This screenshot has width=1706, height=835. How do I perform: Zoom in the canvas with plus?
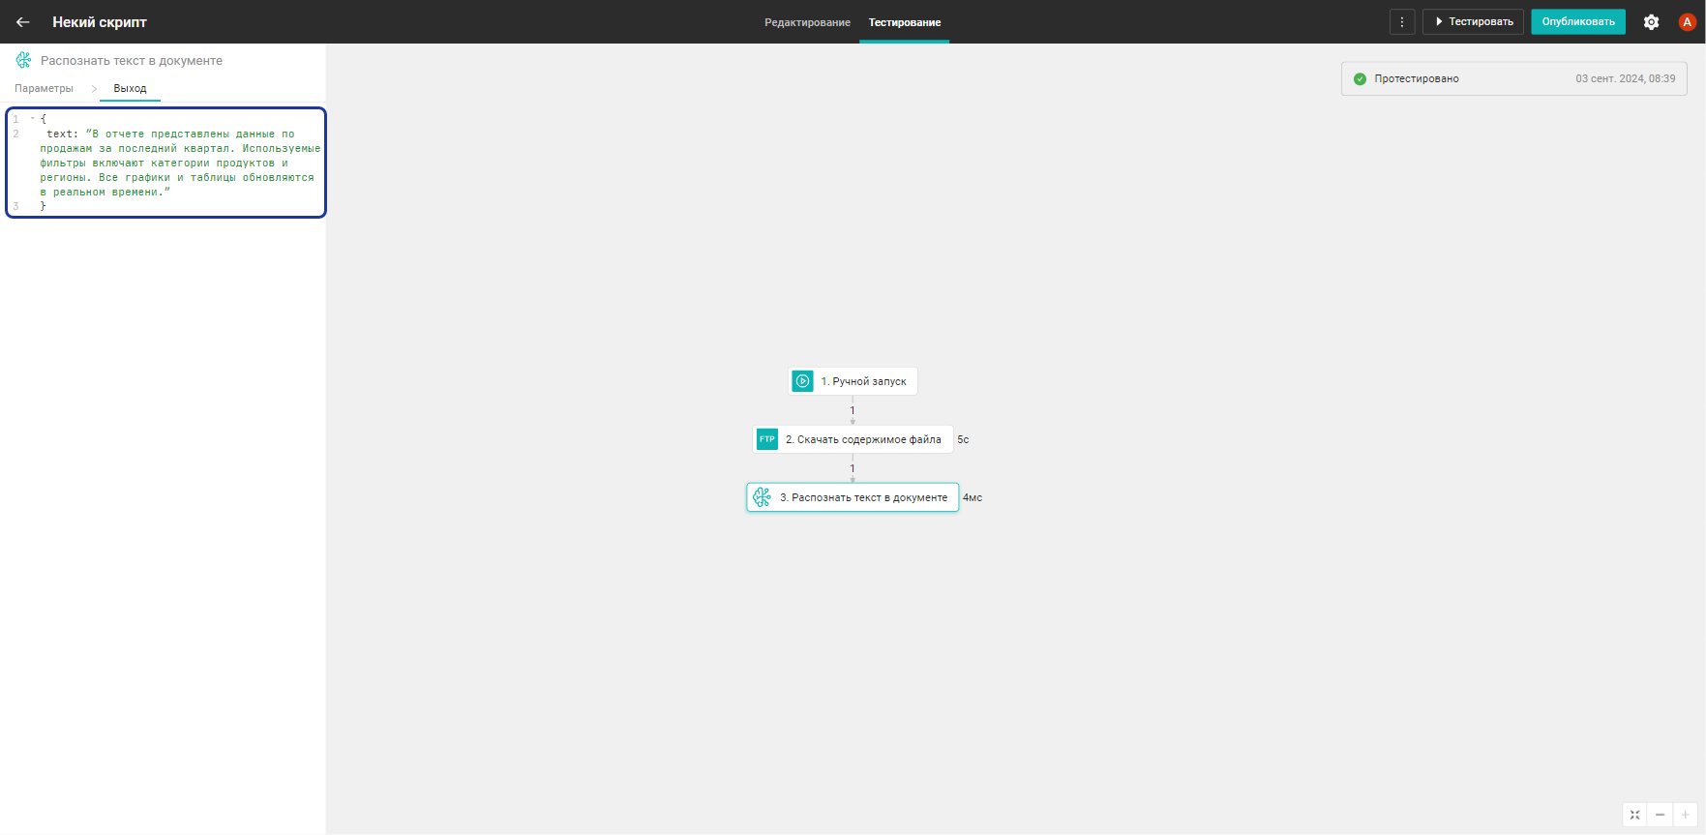click(1685, 815)
